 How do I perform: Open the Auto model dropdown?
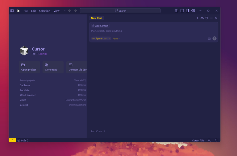(x=116, y=39)
